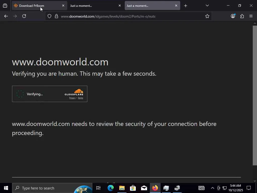Click the scrollbar down arrow

click(x=255, y=181)
